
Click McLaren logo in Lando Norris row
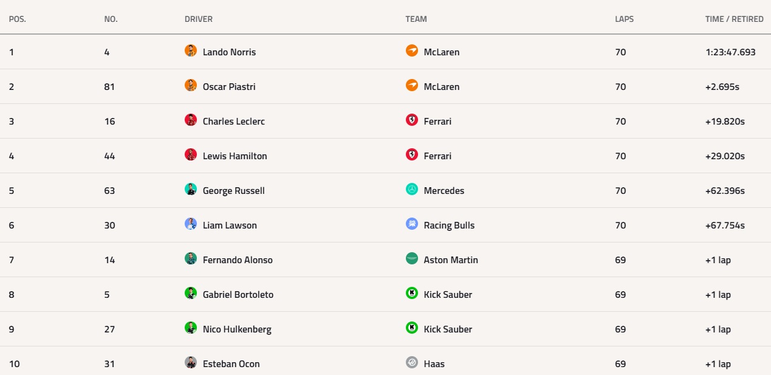412,50
